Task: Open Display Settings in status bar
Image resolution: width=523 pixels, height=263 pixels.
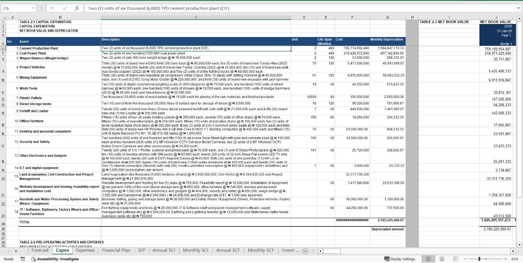Action: [x=399, y=259]
